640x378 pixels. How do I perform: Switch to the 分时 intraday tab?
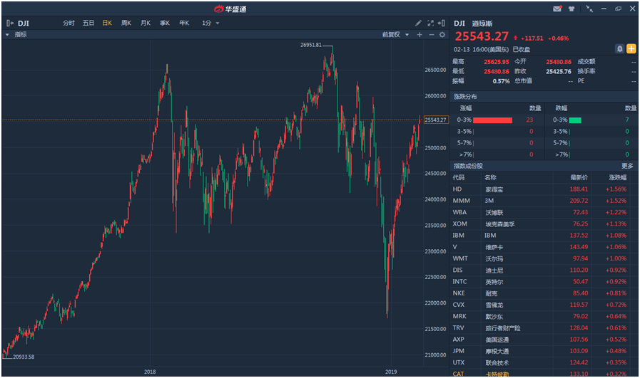pyautogui.click(x=68, y=23)
